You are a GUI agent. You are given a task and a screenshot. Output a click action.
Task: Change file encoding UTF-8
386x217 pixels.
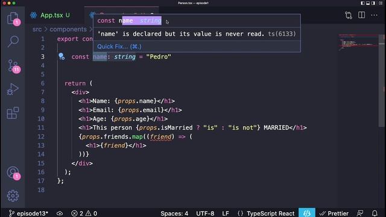[x=205, y=213]
